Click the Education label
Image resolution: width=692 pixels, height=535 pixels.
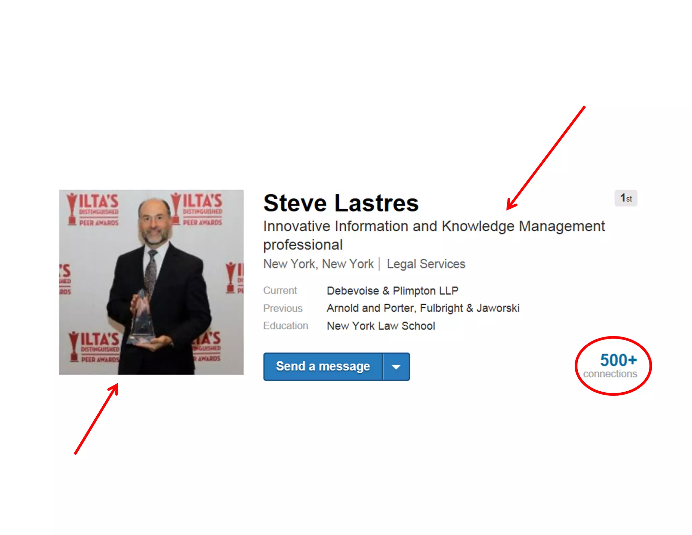(286, 326)
